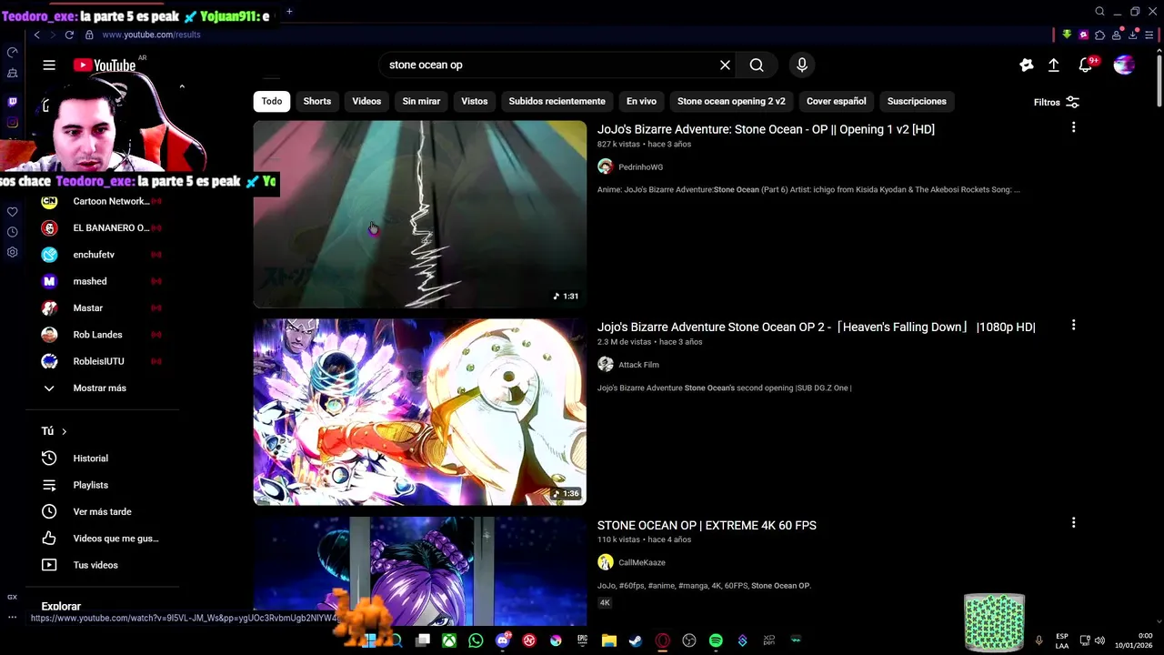
Task: Open YouTube notifications bell
Action: coord(1085,65)
